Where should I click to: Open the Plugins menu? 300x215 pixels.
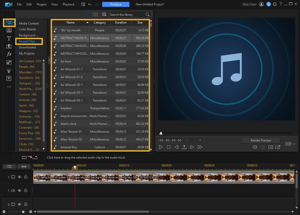click(41, 4)
